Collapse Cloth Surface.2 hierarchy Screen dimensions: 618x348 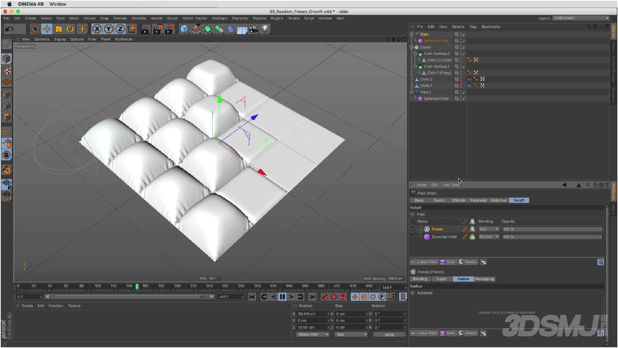tap(415, 53)
